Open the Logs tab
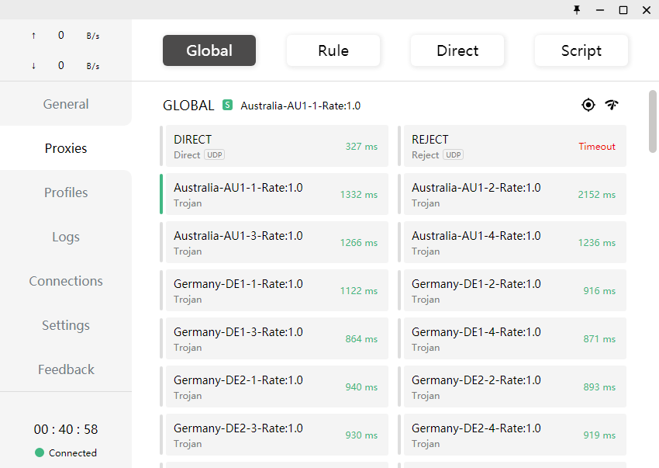 click(x=66, y=237)
